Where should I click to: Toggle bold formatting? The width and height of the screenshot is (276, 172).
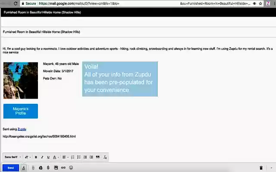click(x=36, y=157)
